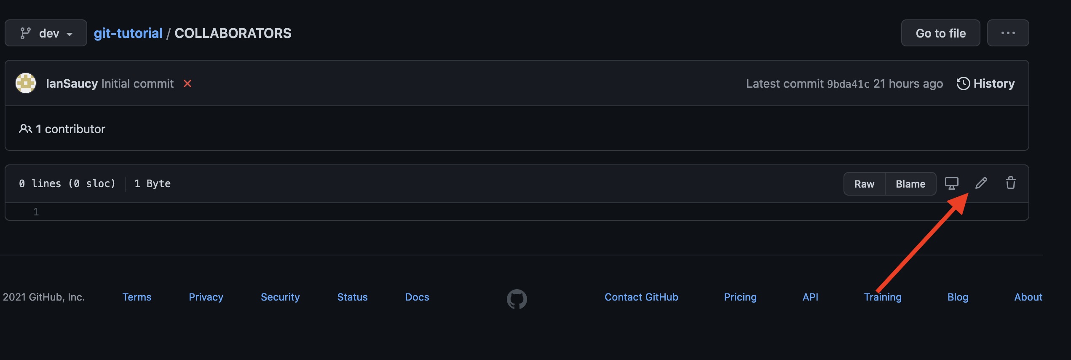Image resolution: width=1071 pixels, height=360 pixels.
Task: Click the failed status check X icon
Action: 188,83
